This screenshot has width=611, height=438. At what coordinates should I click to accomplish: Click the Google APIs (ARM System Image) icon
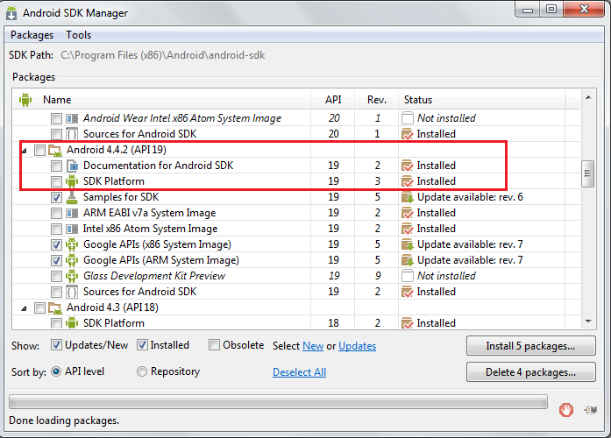click(x=72, y=260)
